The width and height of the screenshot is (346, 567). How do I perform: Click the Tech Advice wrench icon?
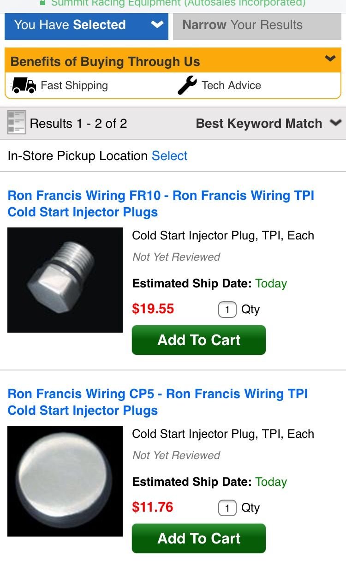(x=187, y=86)
